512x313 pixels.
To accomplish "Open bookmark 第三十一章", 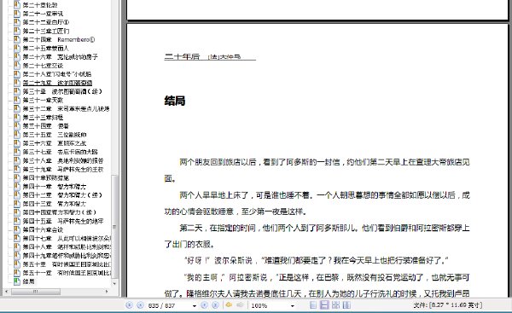I will coord(43,100).
